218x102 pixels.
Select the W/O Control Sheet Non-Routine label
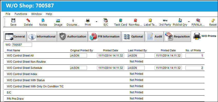pos(26,62)
